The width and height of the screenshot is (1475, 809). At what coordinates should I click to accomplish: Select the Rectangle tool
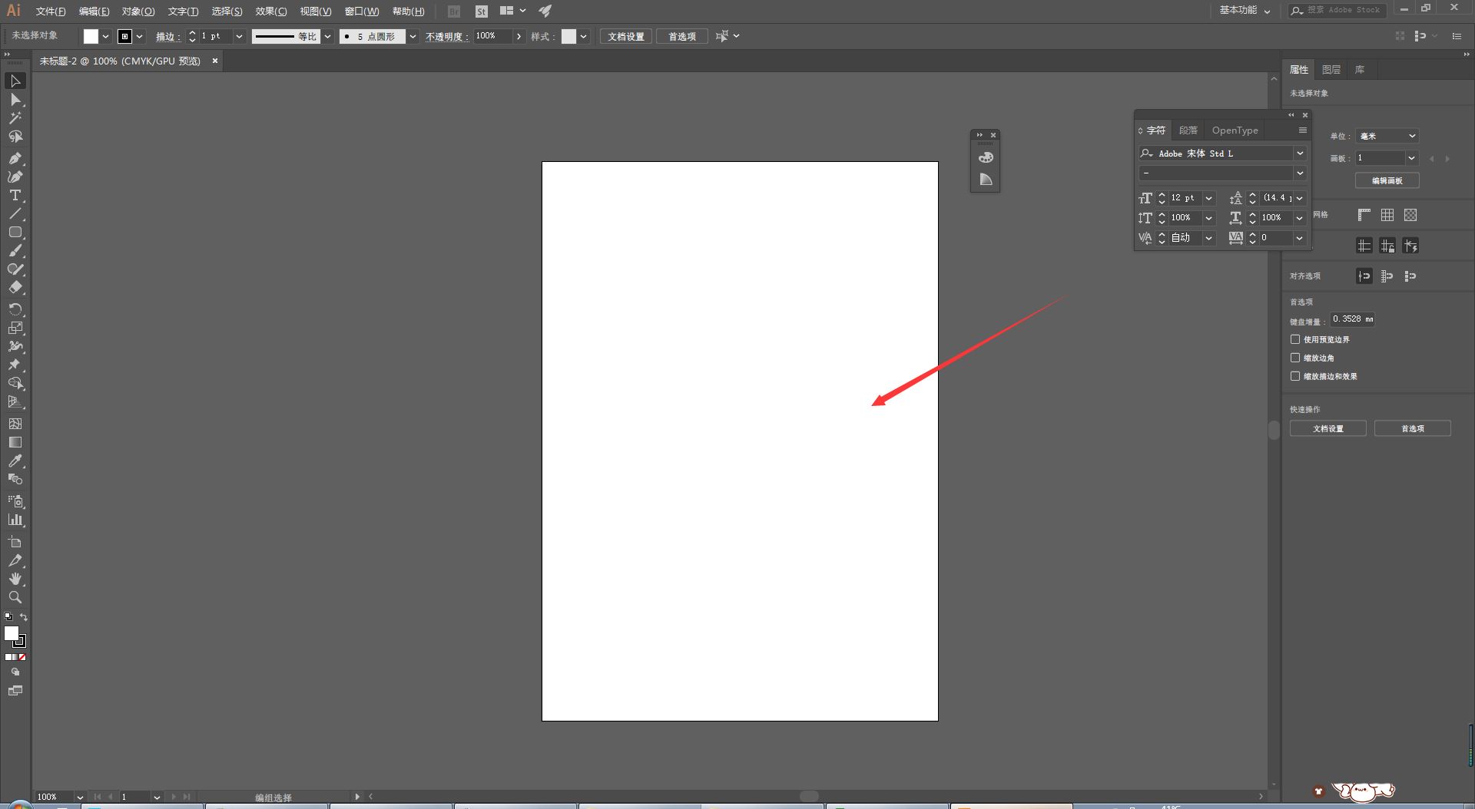[15, 233]
